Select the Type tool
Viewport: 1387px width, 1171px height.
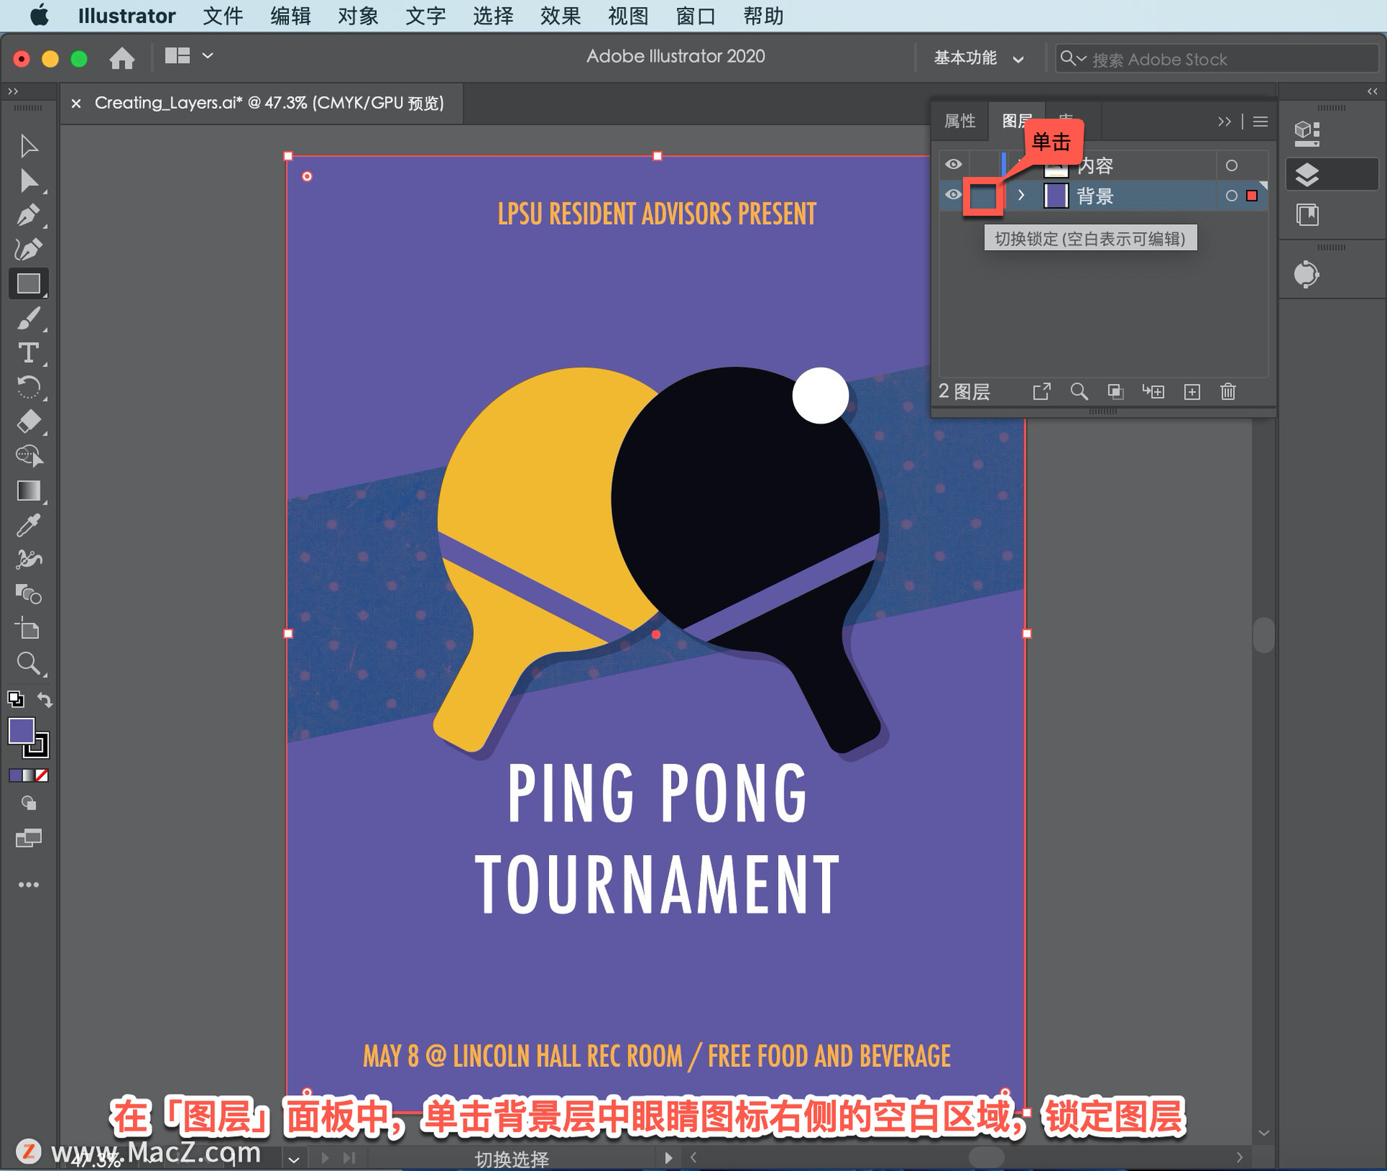coord(28,353)
